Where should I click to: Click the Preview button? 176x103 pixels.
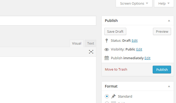(x=162, y=31)
